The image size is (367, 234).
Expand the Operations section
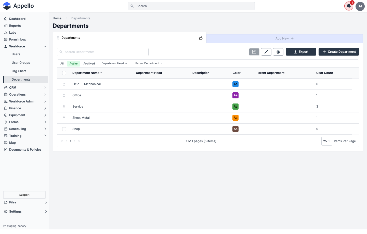(25, 95)
